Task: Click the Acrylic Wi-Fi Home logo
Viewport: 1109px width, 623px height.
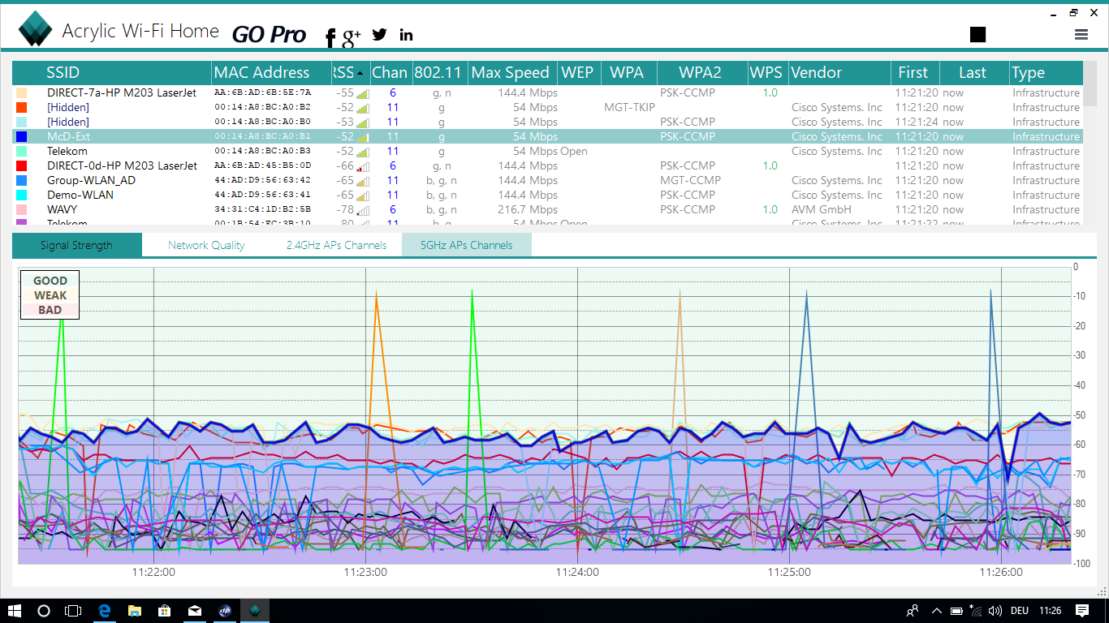Action: tap(35, 29)
